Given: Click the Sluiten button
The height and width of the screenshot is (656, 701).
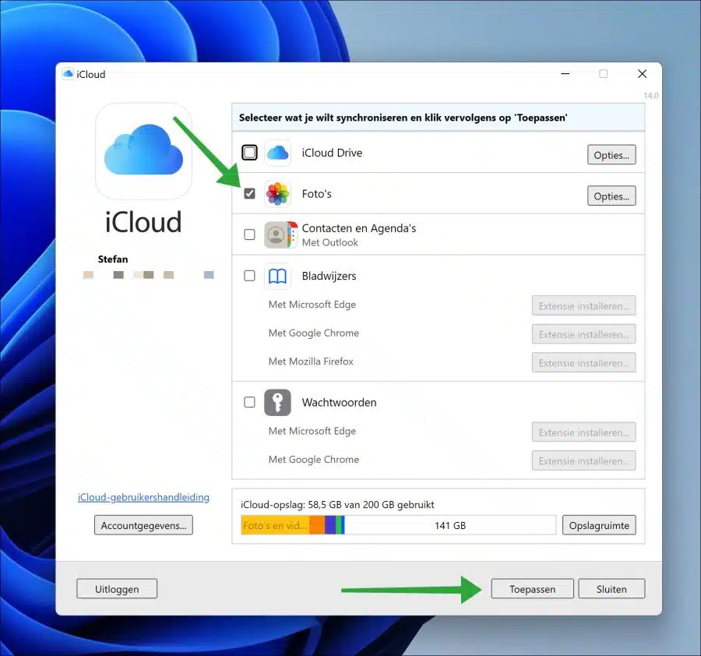Looking at the screenshot, I should 611,588.
